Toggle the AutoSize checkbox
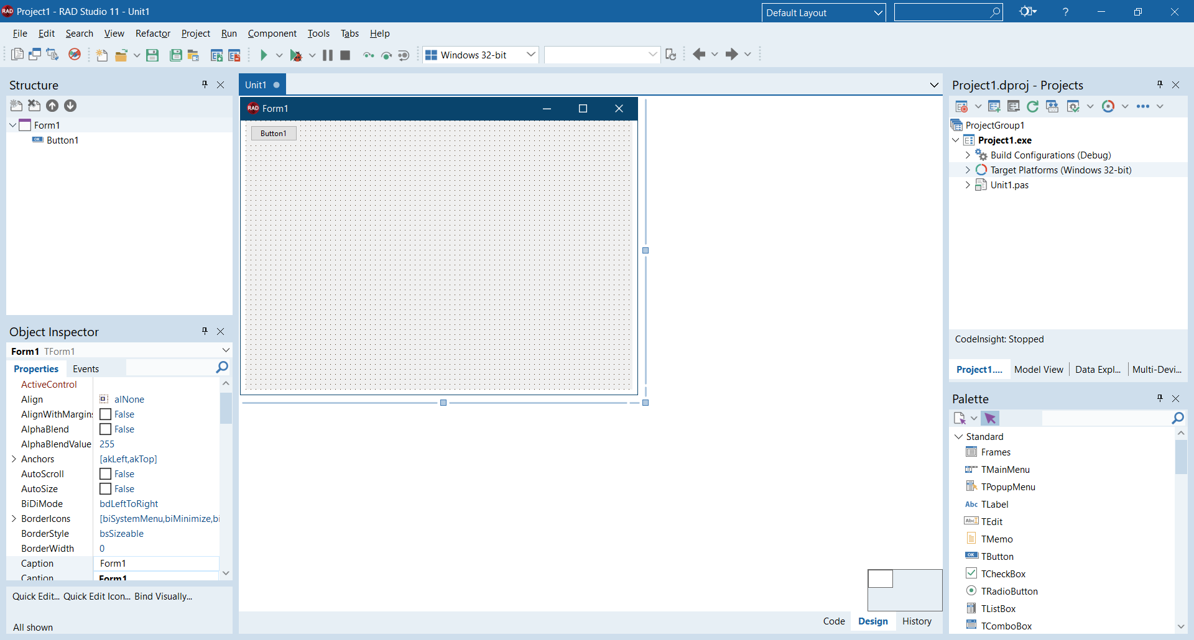This screenshot has height=640, width=1194. click(x=105, y=488)
